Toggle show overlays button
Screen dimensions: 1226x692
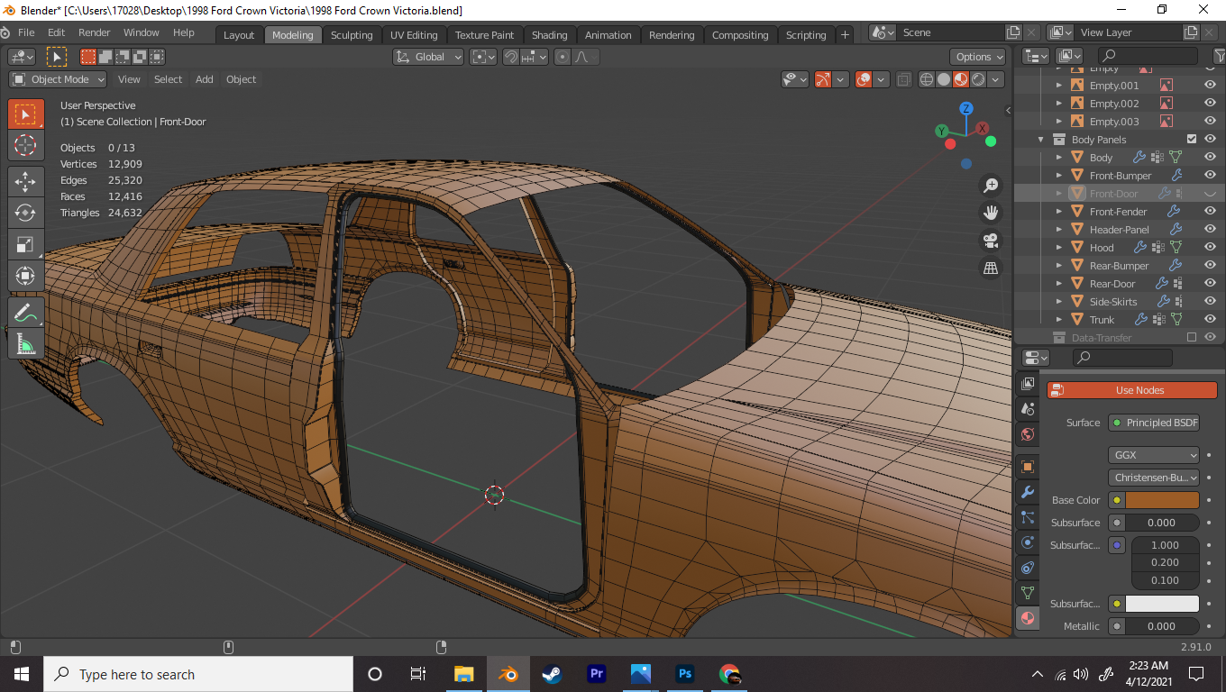[x=864, y=79]
